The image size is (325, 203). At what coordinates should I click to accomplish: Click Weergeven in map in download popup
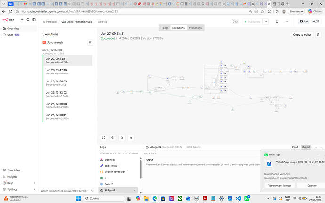[x=280, y=186]
